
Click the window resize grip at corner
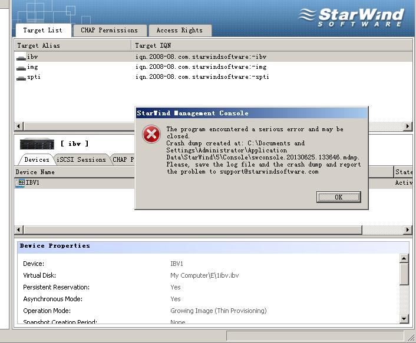[411, 337]
